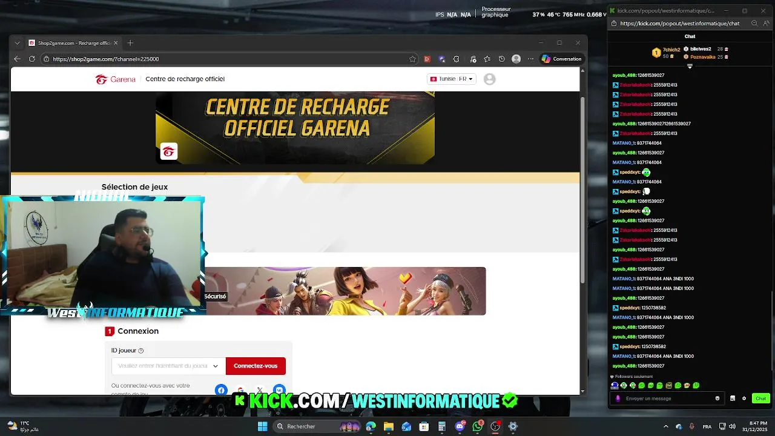The image size is (775, 436).
Task: Click the Free Fire characters banner
Action: click(345, 291)
